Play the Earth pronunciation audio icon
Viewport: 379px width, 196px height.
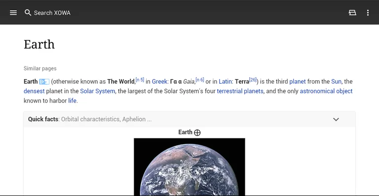point(44,82)
